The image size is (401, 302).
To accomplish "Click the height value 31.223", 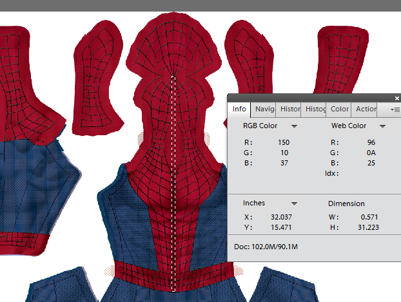I will [368, 227].
